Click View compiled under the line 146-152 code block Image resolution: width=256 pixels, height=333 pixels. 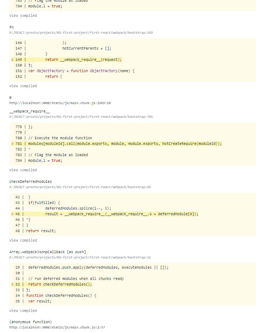tap(23, 86)
